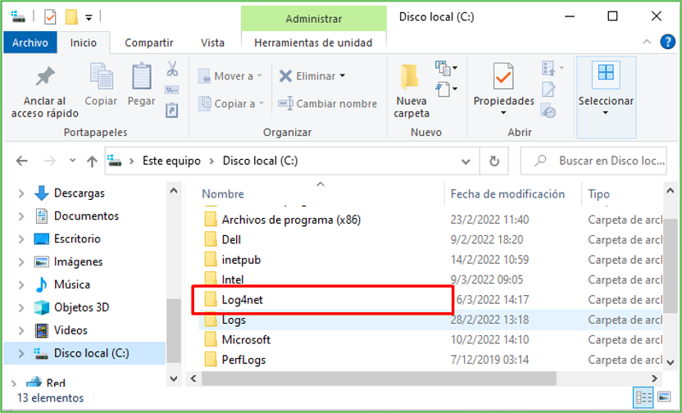Click the Cortar scissors icon
Image resolution: width=682 pixels, height=413 pixels.
172,69
